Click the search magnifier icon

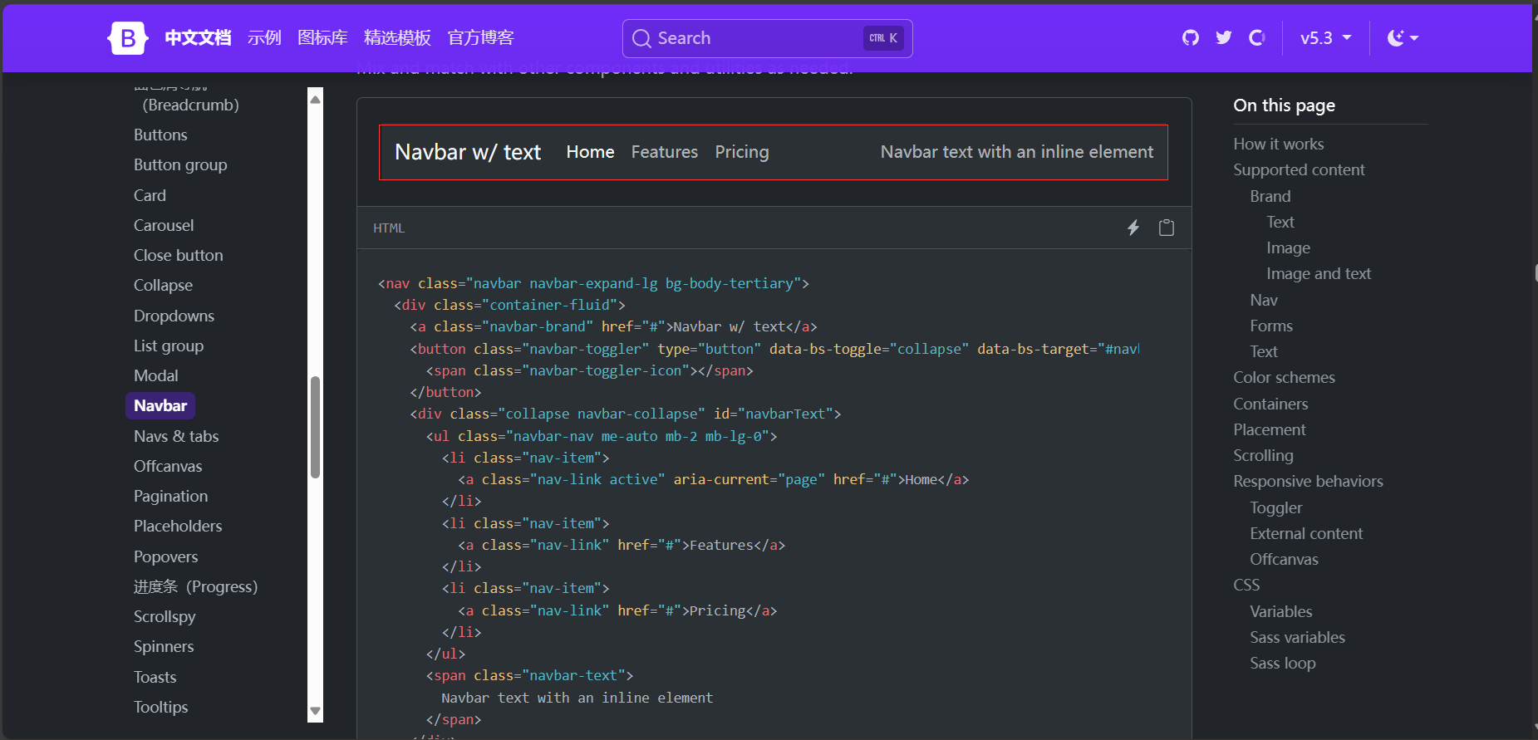[641, 38]
